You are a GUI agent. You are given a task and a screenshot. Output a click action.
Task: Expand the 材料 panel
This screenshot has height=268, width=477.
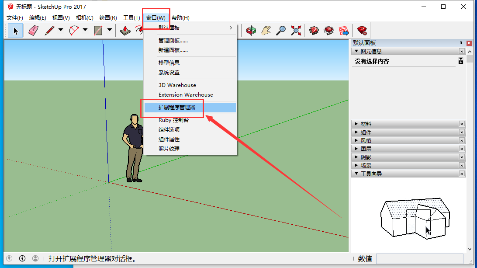pos(356,124)
